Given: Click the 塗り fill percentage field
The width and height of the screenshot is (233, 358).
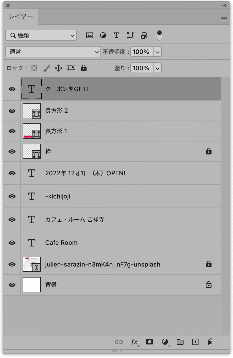Looking at the screenshot, I should [142, 68].
